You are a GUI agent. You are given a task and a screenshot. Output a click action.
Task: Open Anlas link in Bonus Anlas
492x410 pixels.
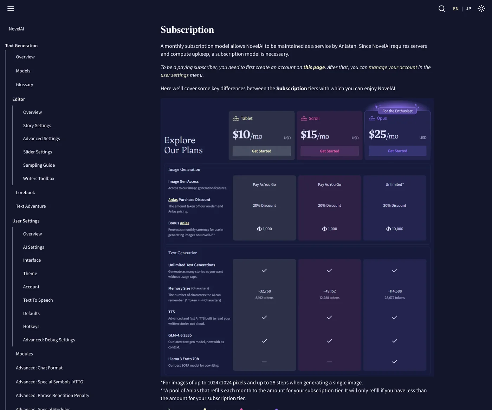184,223
